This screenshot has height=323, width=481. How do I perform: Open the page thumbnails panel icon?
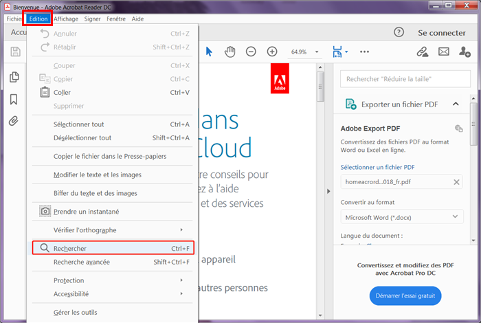(14, 77)
